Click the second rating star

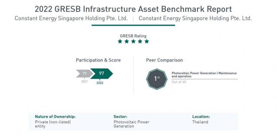tap(127, 41)
